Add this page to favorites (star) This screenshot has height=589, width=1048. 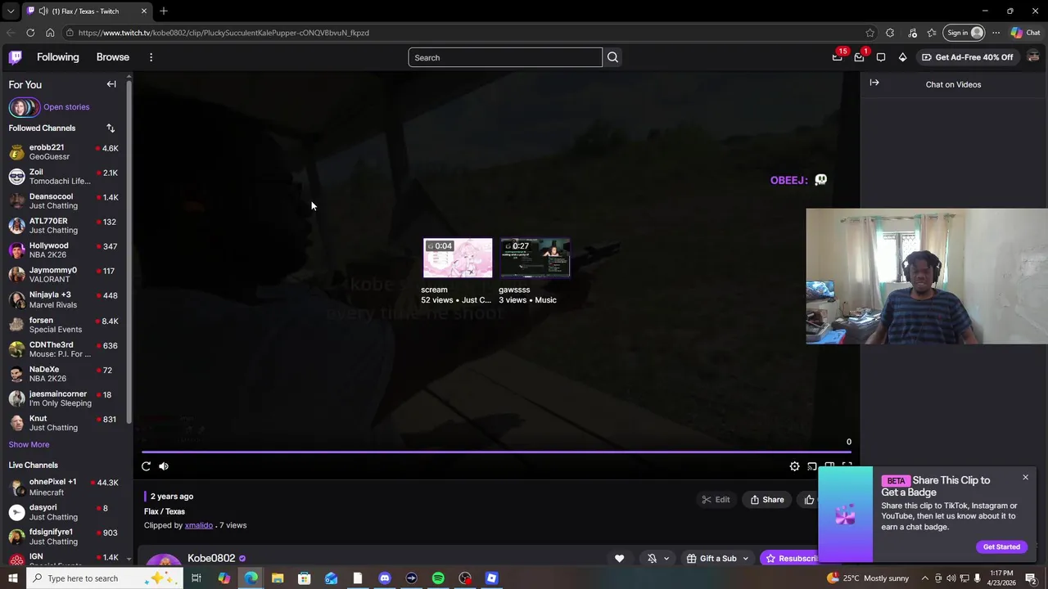[x=870, y=33]
